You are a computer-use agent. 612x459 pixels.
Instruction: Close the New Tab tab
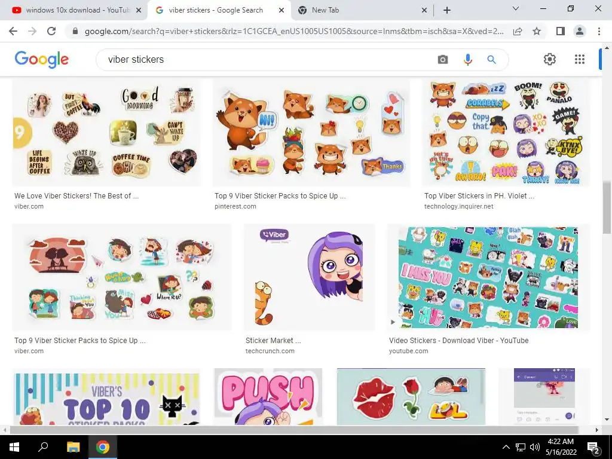(x=424, y=10)
